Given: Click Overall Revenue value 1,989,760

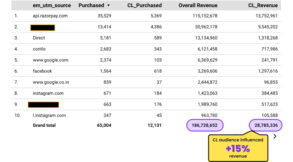Looking at the screenshot, I should click(x=207, y=104).
